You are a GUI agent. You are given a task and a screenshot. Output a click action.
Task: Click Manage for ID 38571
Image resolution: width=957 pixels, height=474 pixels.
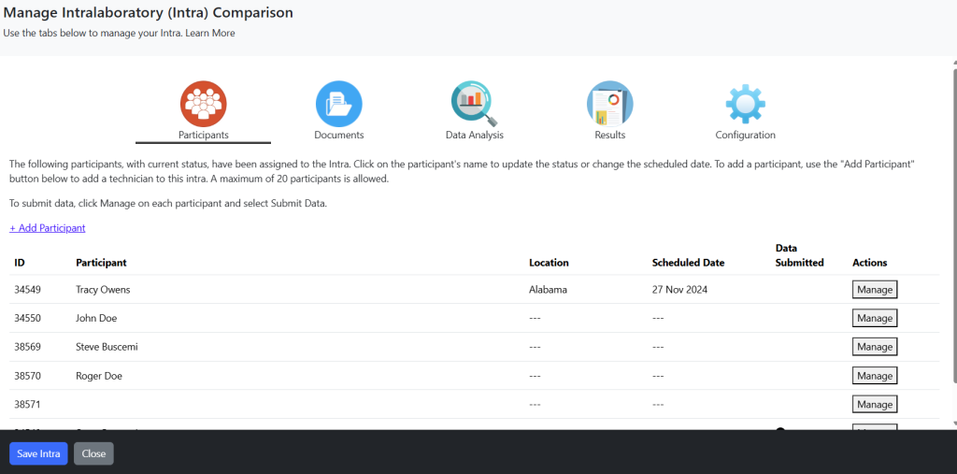point(875,405)
